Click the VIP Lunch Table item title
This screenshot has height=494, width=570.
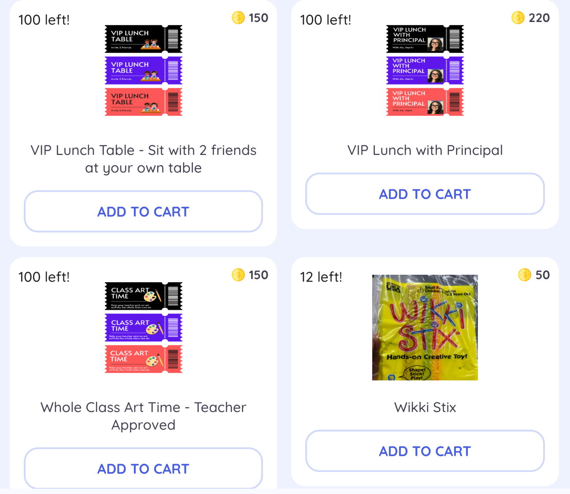[x=143, y=159]
